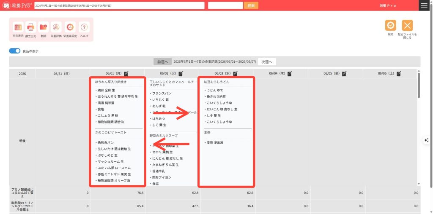Image resolution: width=433 pixels, height=214 pixels.
Task: Click the 05/31 (日) column header
Action: coord(62,74)
